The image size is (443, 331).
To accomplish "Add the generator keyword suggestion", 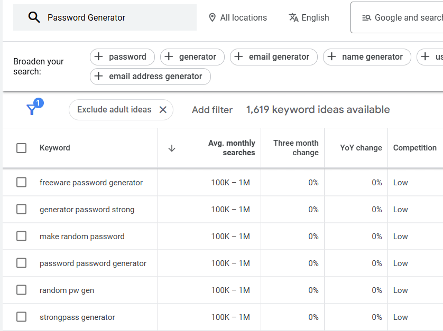I will pyautogui.click(x=192, y=56).
